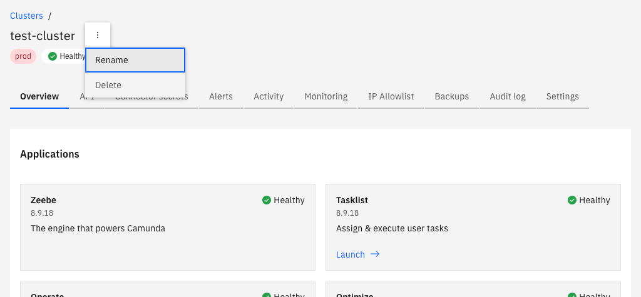Viewport: 641px width, 297px height.
Task: Click the prod tag label
Action: pyautogui.click(x=23, y=56)
